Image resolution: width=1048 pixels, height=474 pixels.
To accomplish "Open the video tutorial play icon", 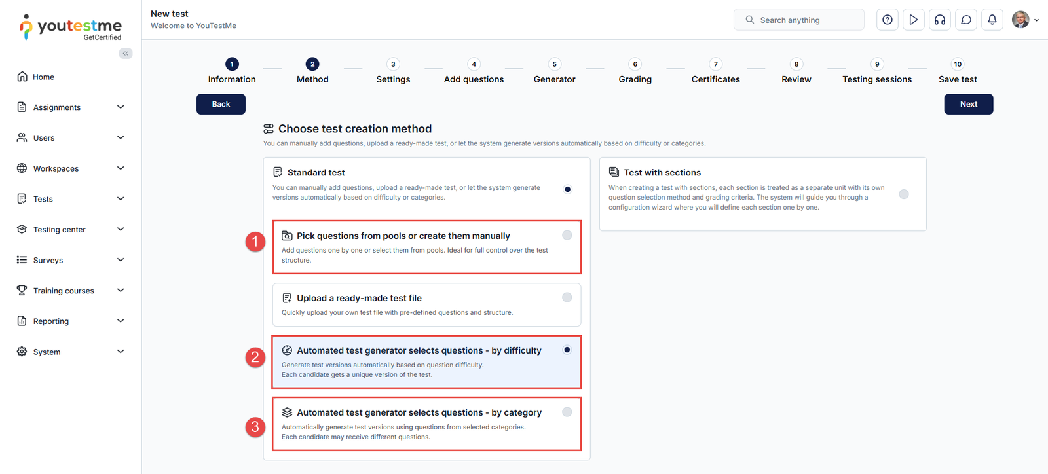I will [914, 20].
